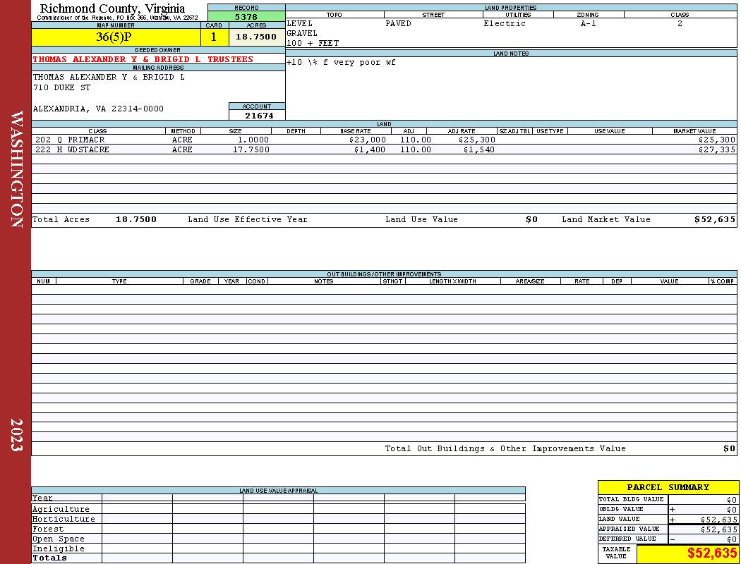Click the METHOD column header in land table
741x564 pixels.
(182, 130)
